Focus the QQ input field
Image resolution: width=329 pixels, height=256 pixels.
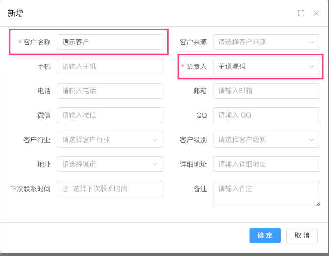pyautogui.click(x=266, y=115)
